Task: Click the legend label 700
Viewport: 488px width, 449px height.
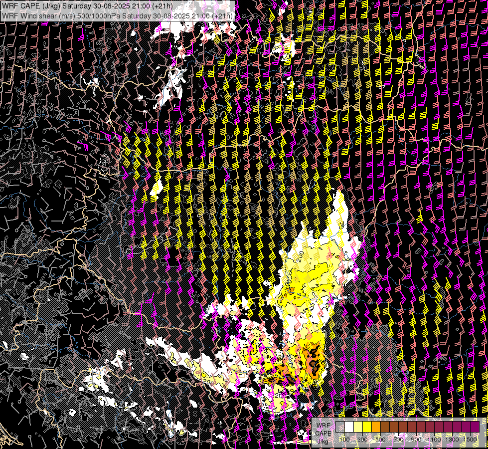Action: click(398, 440)
